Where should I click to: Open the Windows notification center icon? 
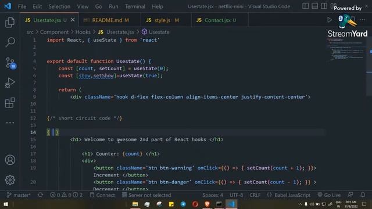tap(364, 204)
